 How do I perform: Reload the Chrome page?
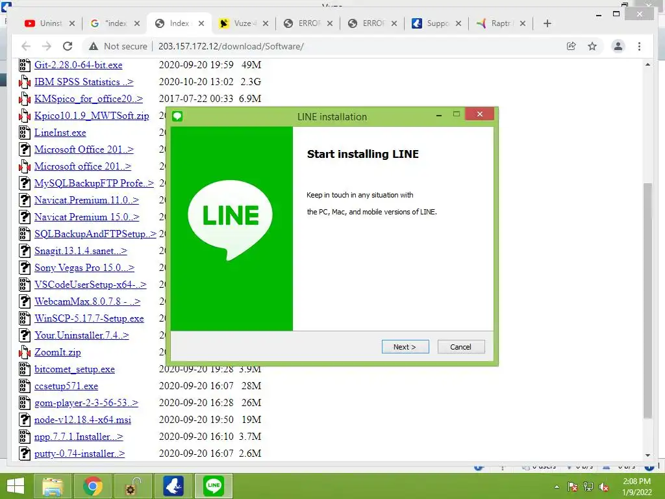[68, 46]
